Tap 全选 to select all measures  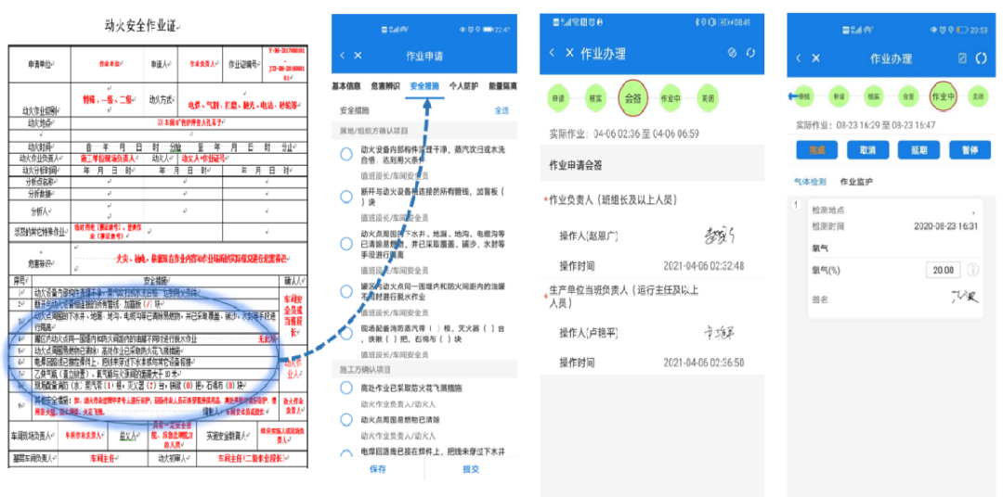click(x=501, y=109)
